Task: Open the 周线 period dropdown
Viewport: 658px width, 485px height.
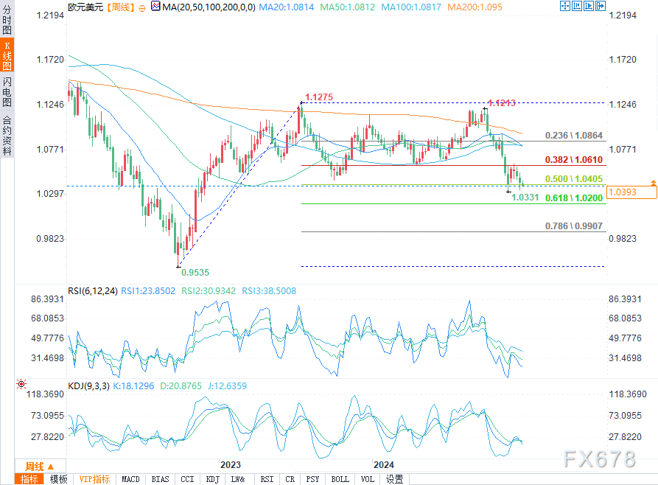Action: [x=40, y=466]
